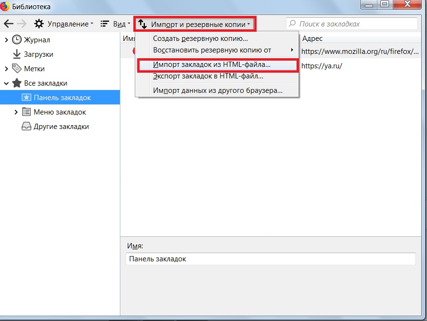Minimize the Библиотека window
This screenshot has height=321, width=427.
[x=369, y=4]
